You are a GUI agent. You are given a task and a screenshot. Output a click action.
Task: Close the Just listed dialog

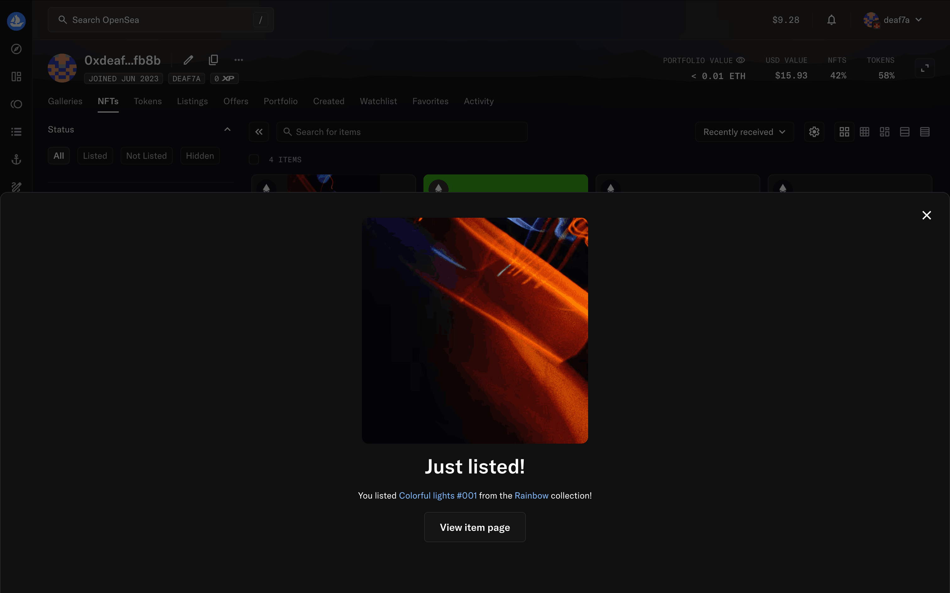926,215
